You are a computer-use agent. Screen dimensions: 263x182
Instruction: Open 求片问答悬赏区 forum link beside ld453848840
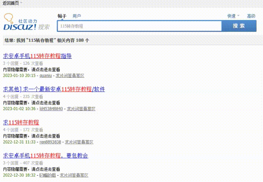(x=81, y=109)
